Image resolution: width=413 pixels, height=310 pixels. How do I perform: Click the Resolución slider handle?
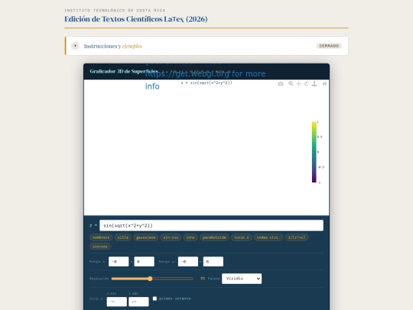150,279
